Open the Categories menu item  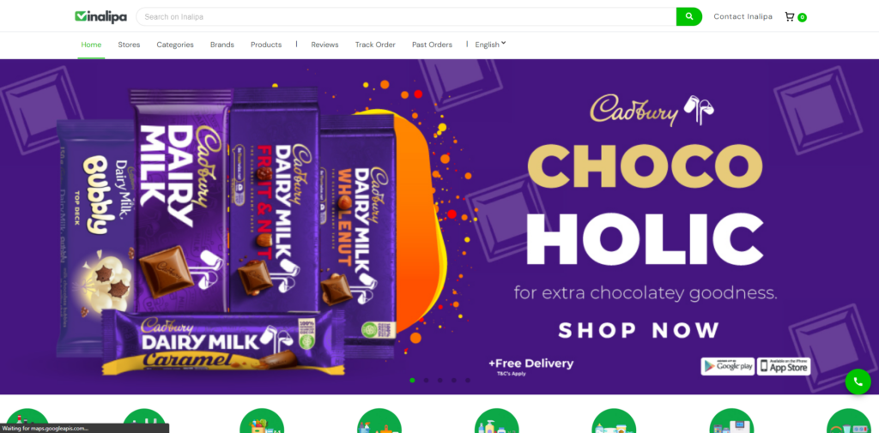(175, 45)
